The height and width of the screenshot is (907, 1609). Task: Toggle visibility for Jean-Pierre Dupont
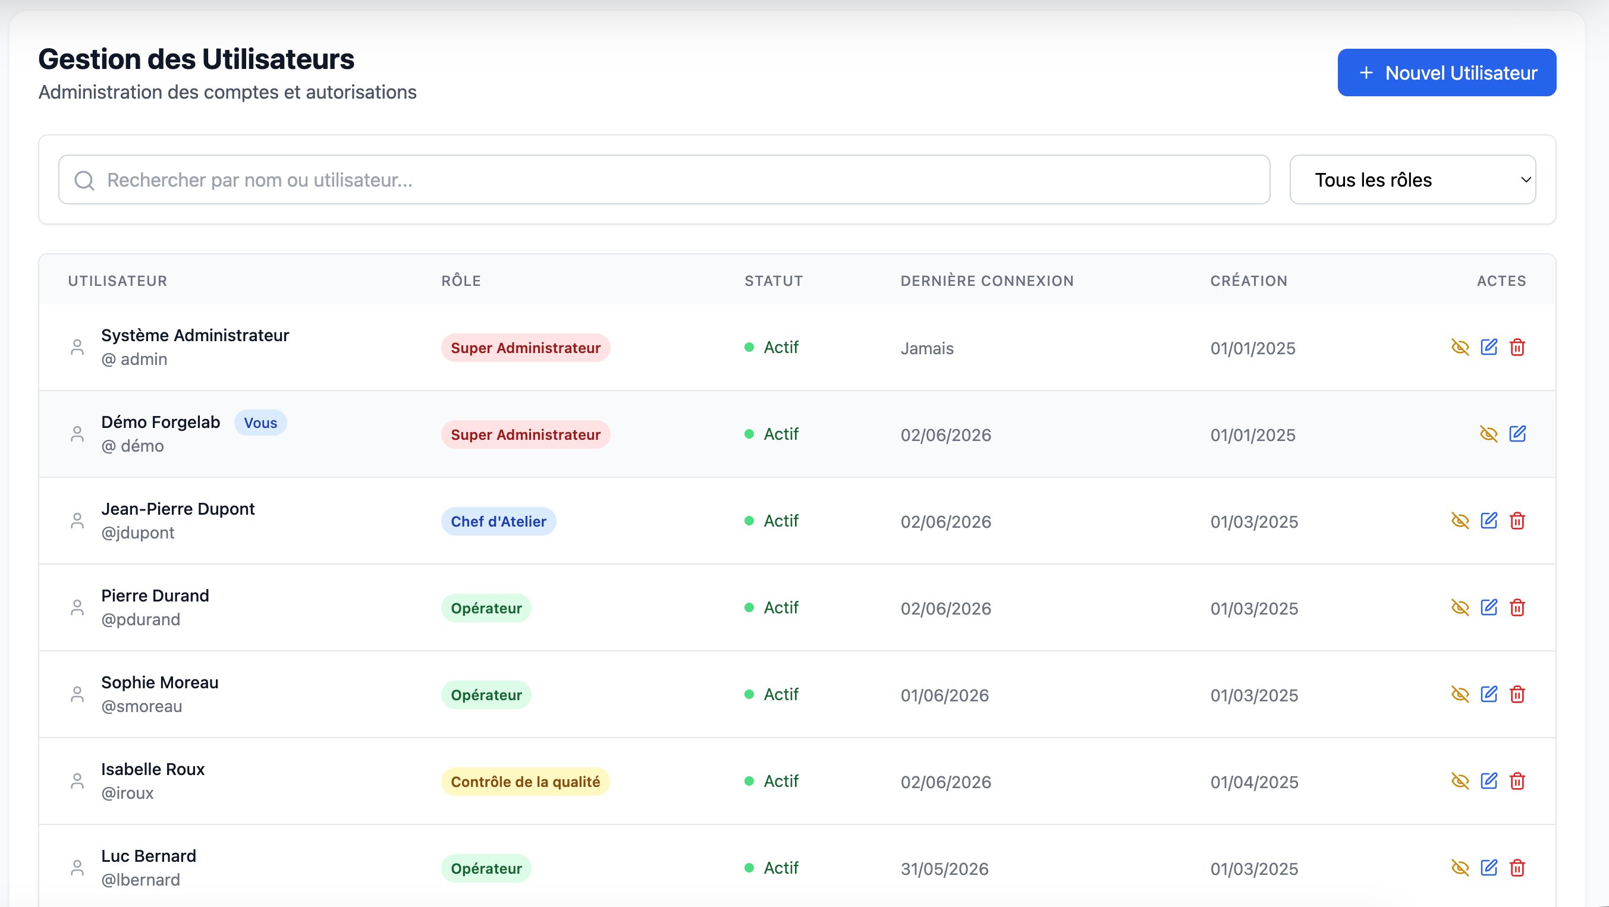click(x=1460, y=521)
